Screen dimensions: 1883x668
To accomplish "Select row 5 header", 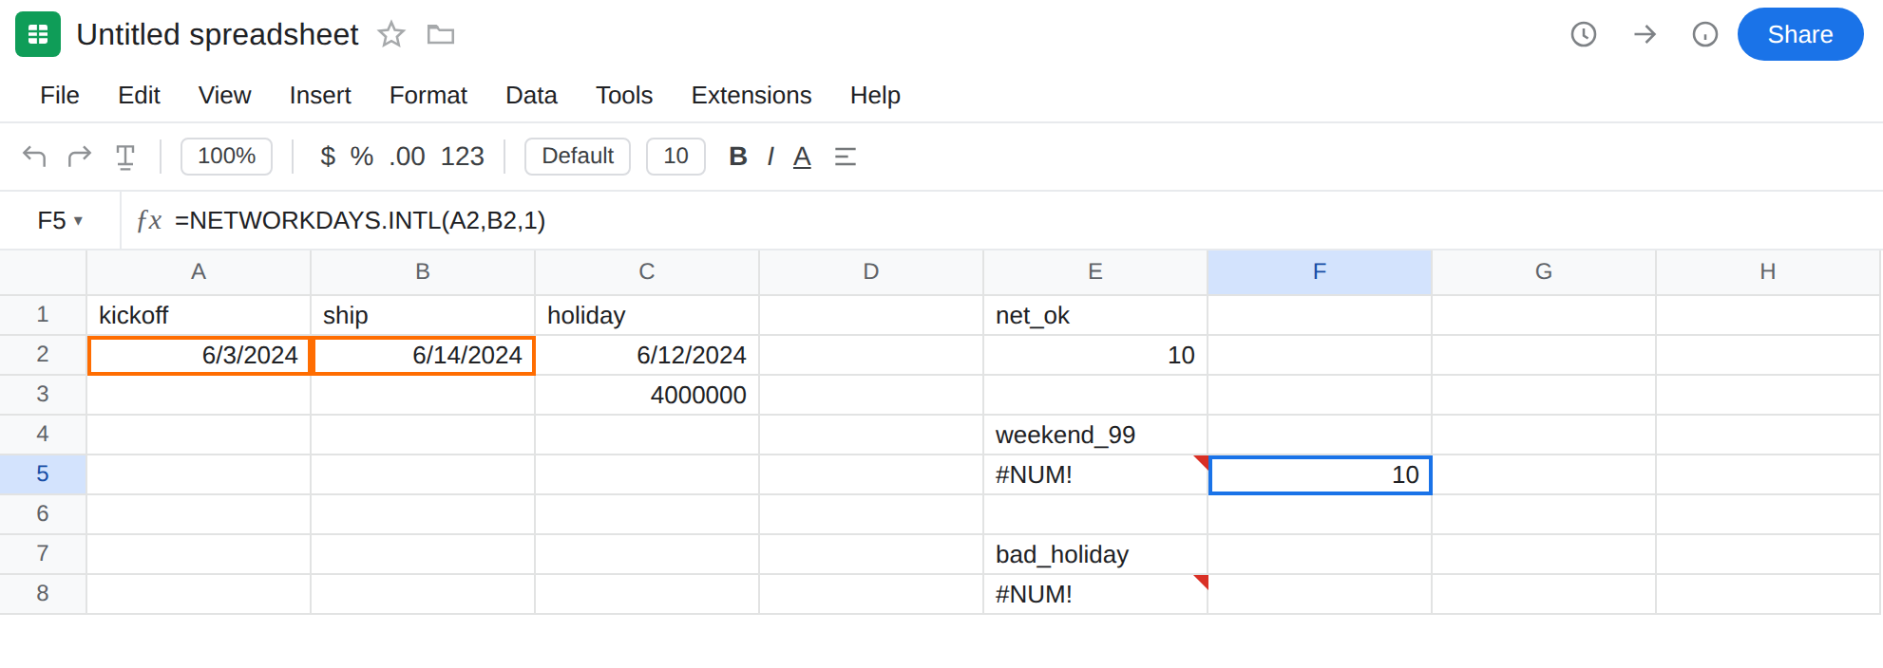I will 43,473.
